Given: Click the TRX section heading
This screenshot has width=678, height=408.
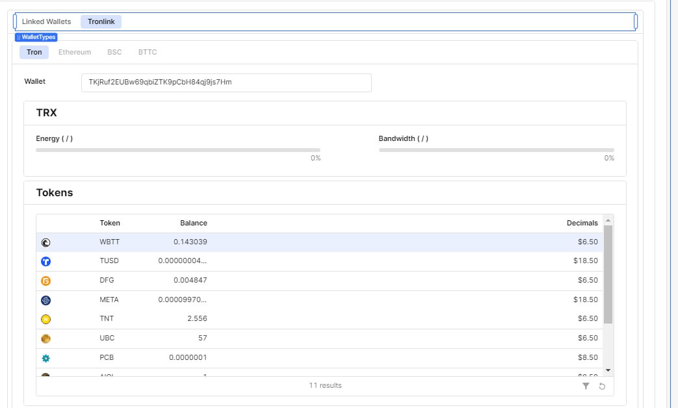Looking at the screenshot, I should pos(46,113).
